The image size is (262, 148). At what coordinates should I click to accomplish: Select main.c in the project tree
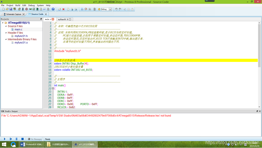pos(18,29)
